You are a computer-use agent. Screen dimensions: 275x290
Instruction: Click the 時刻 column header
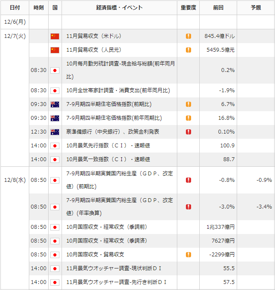click(39, 8)
